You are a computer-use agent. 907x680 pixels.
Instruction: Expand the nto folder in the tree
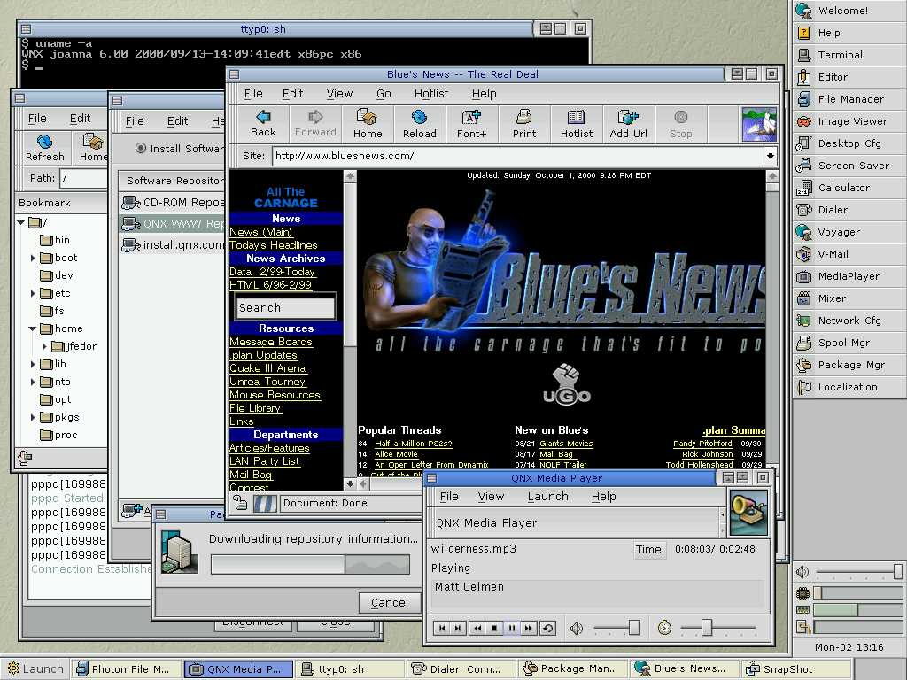[x=33, y=382]
